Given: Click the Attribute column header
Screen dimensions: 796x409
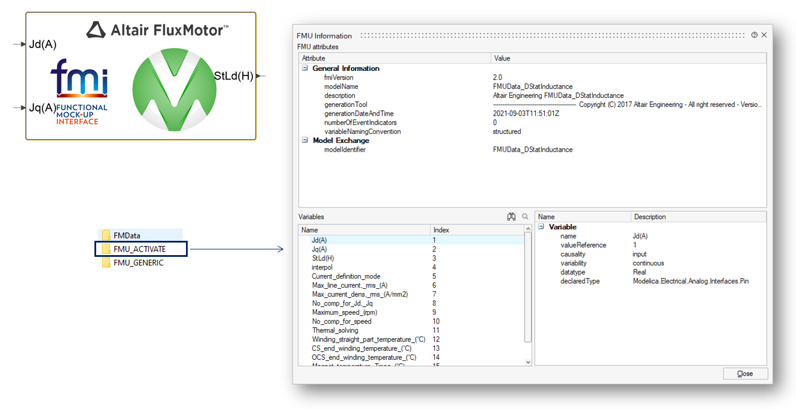Looking at the screenshot, I should (x=314, y=58).
